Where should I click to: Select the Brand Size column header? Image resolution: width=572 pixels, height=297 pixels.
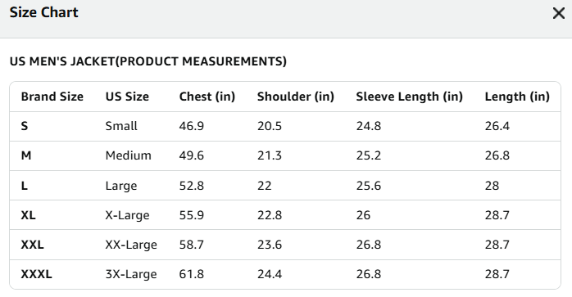[52, 97]
